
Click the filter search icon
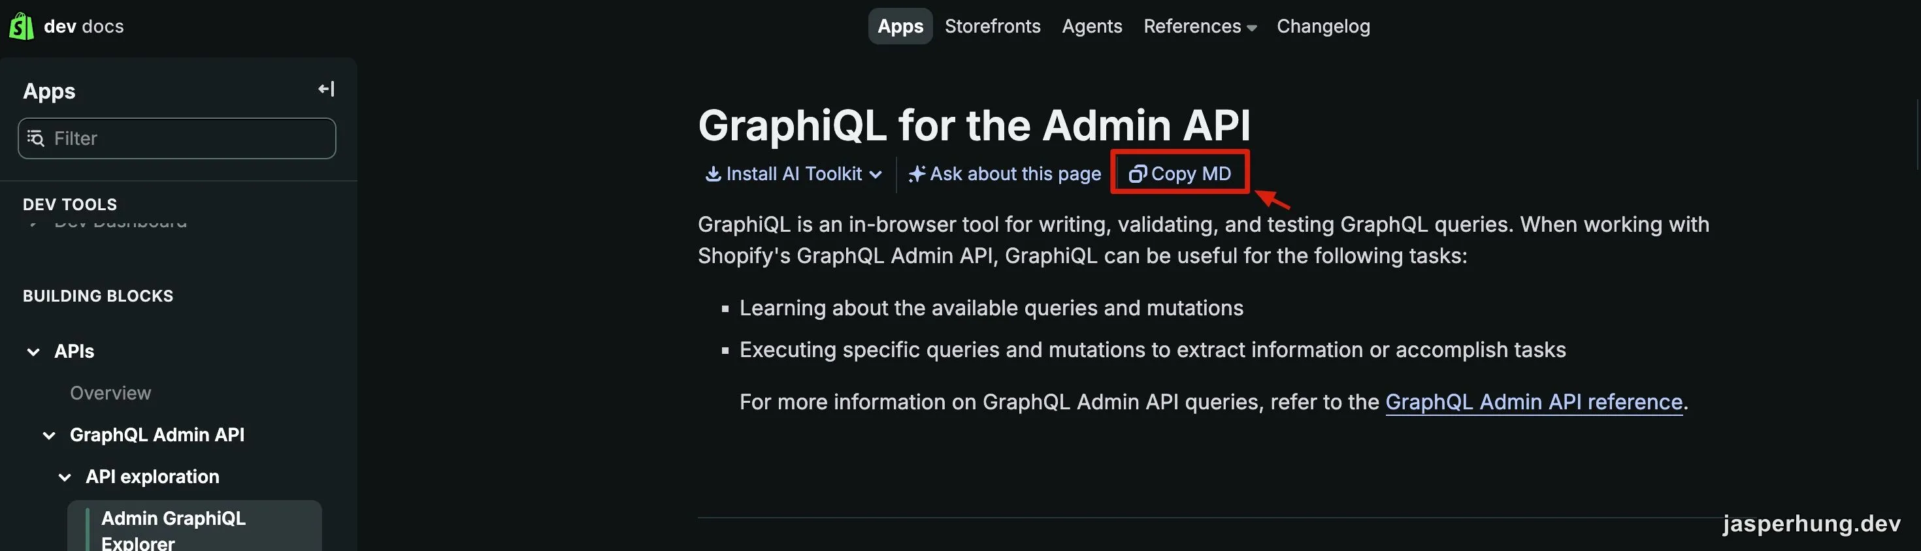tap(36, 138)
